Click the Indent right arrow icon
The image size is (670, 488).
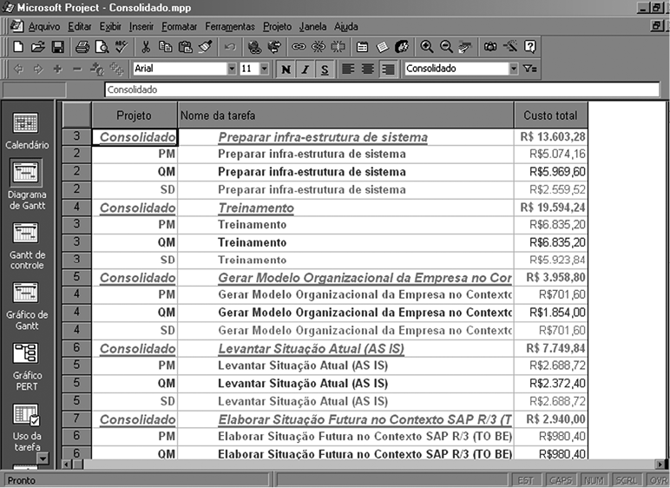pyautogui.click(x=37, y=69)
